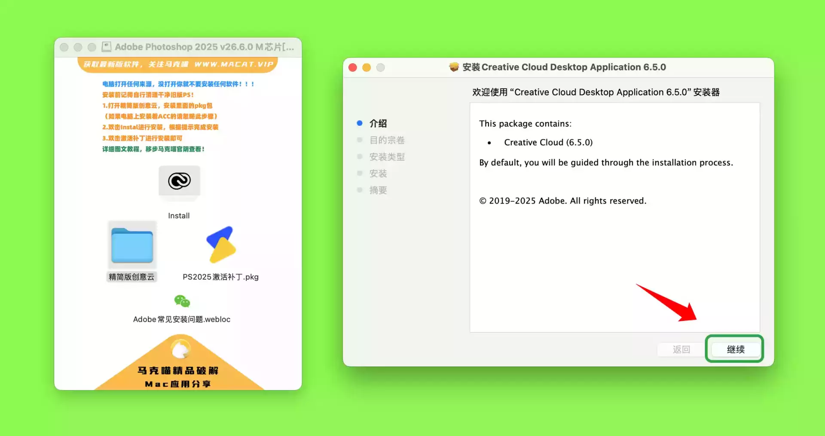825x436 pixels.
Task: Launch the PS2025激活补丁.pkg icon
Action: click(221, 245)
